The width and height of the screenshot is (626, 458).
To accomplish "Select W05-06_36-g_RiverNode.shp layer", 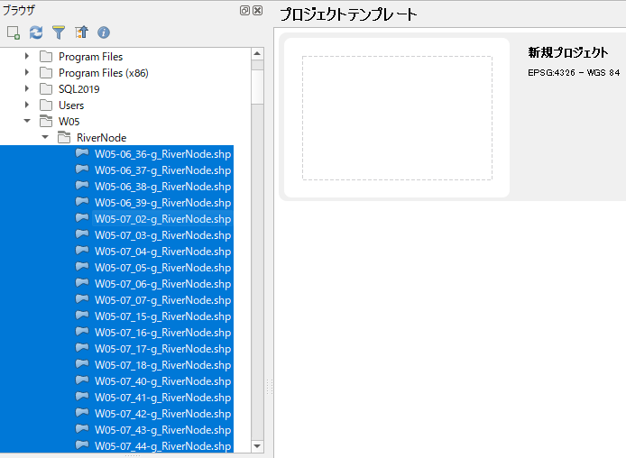I will tap(162, 154).
